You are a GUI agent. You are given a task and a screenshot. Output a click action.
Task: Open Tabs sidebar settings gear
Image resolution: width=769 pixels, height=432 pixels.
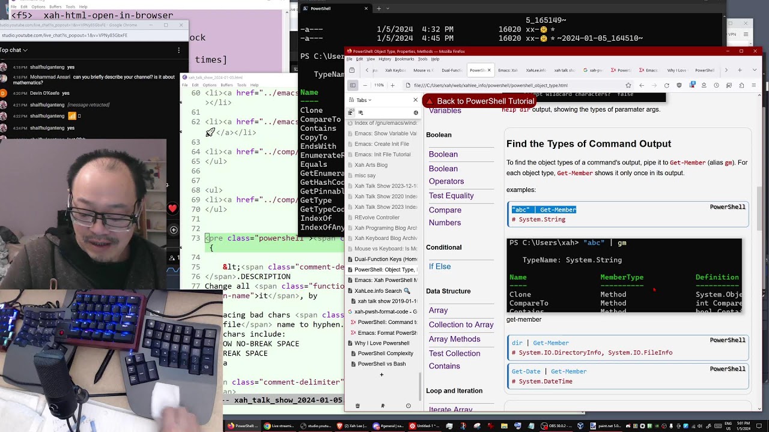coord(416,113)
